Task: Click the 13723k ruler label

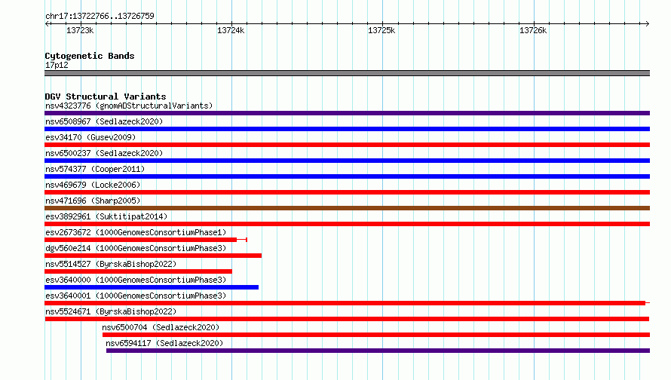Action: [80, 30]
